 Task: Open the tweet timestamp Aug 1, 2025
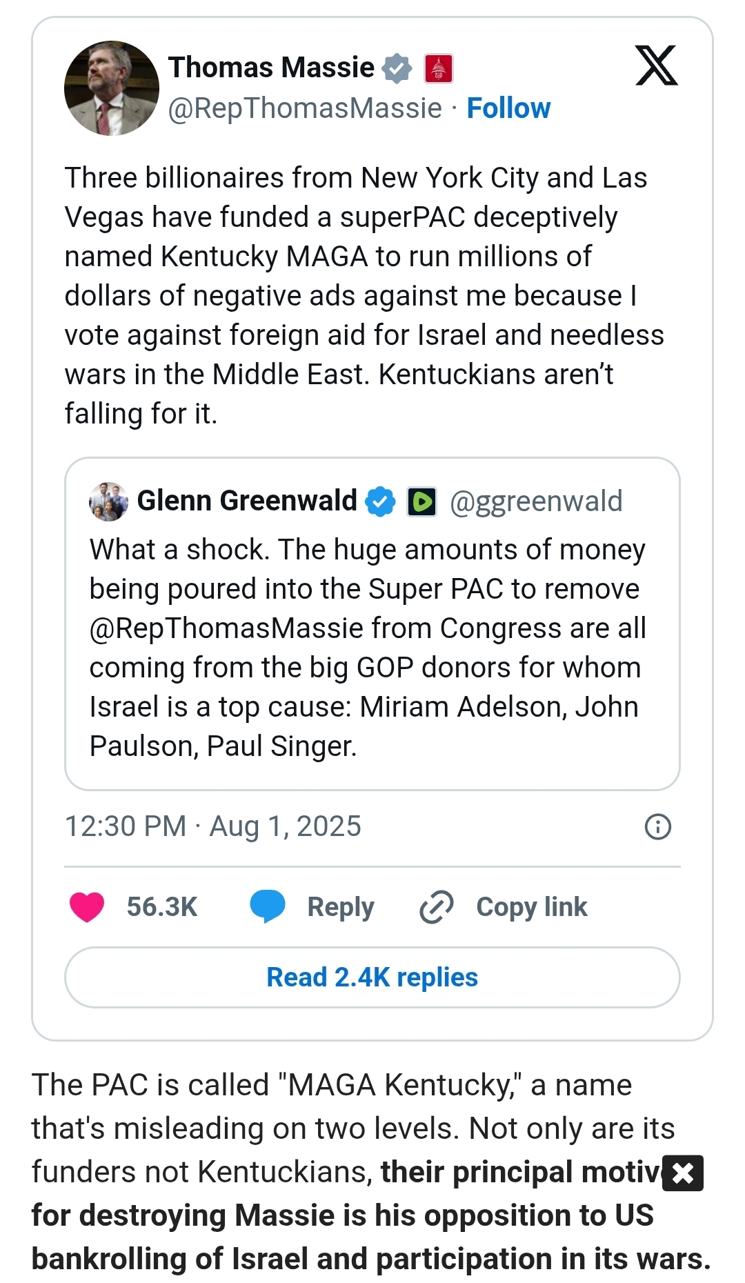pos(212,826)
